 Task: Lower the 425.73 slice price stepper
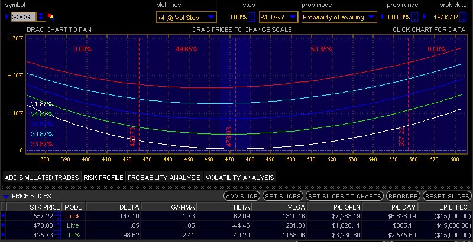pyautogui.click(x=57, y=237)
